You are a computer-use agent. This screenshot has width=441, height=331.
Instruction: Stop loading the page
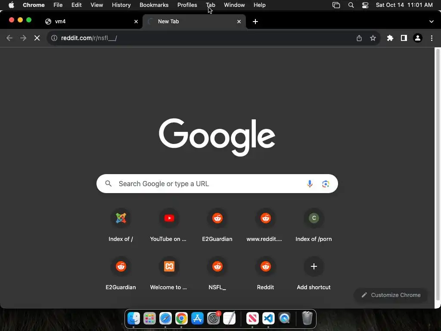click(37, 38)
